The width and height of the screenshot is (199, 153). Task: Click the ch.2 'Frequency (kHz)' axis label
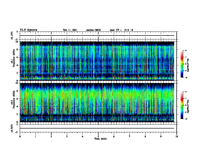point(14,99)
